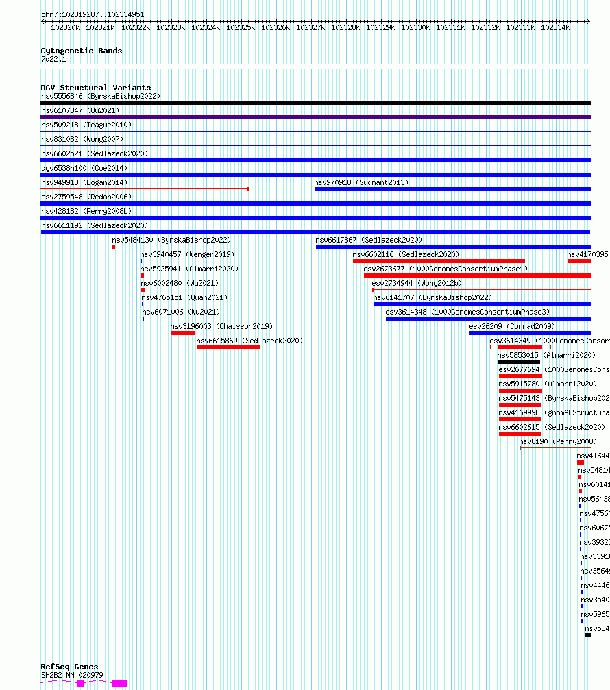The width and height of the screenshot is (610, 690).
Task: Click the black bar under nsv5853015
Action: (x=519, y=362)
